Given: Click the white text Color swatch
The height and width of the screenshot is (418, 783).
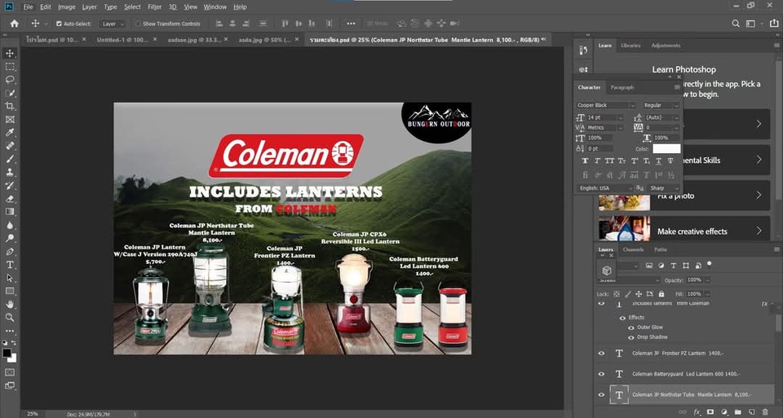Looking at the screenshot, I should tap(666, 149).
